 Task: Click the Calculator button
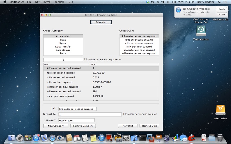coord(101,22)
